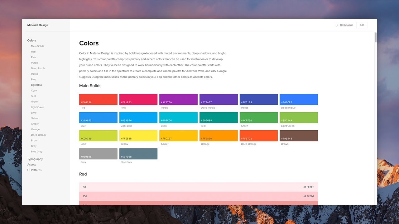Jump to Lime in sidebar
The height and width of the screenshot is (224, 399).
34,113
